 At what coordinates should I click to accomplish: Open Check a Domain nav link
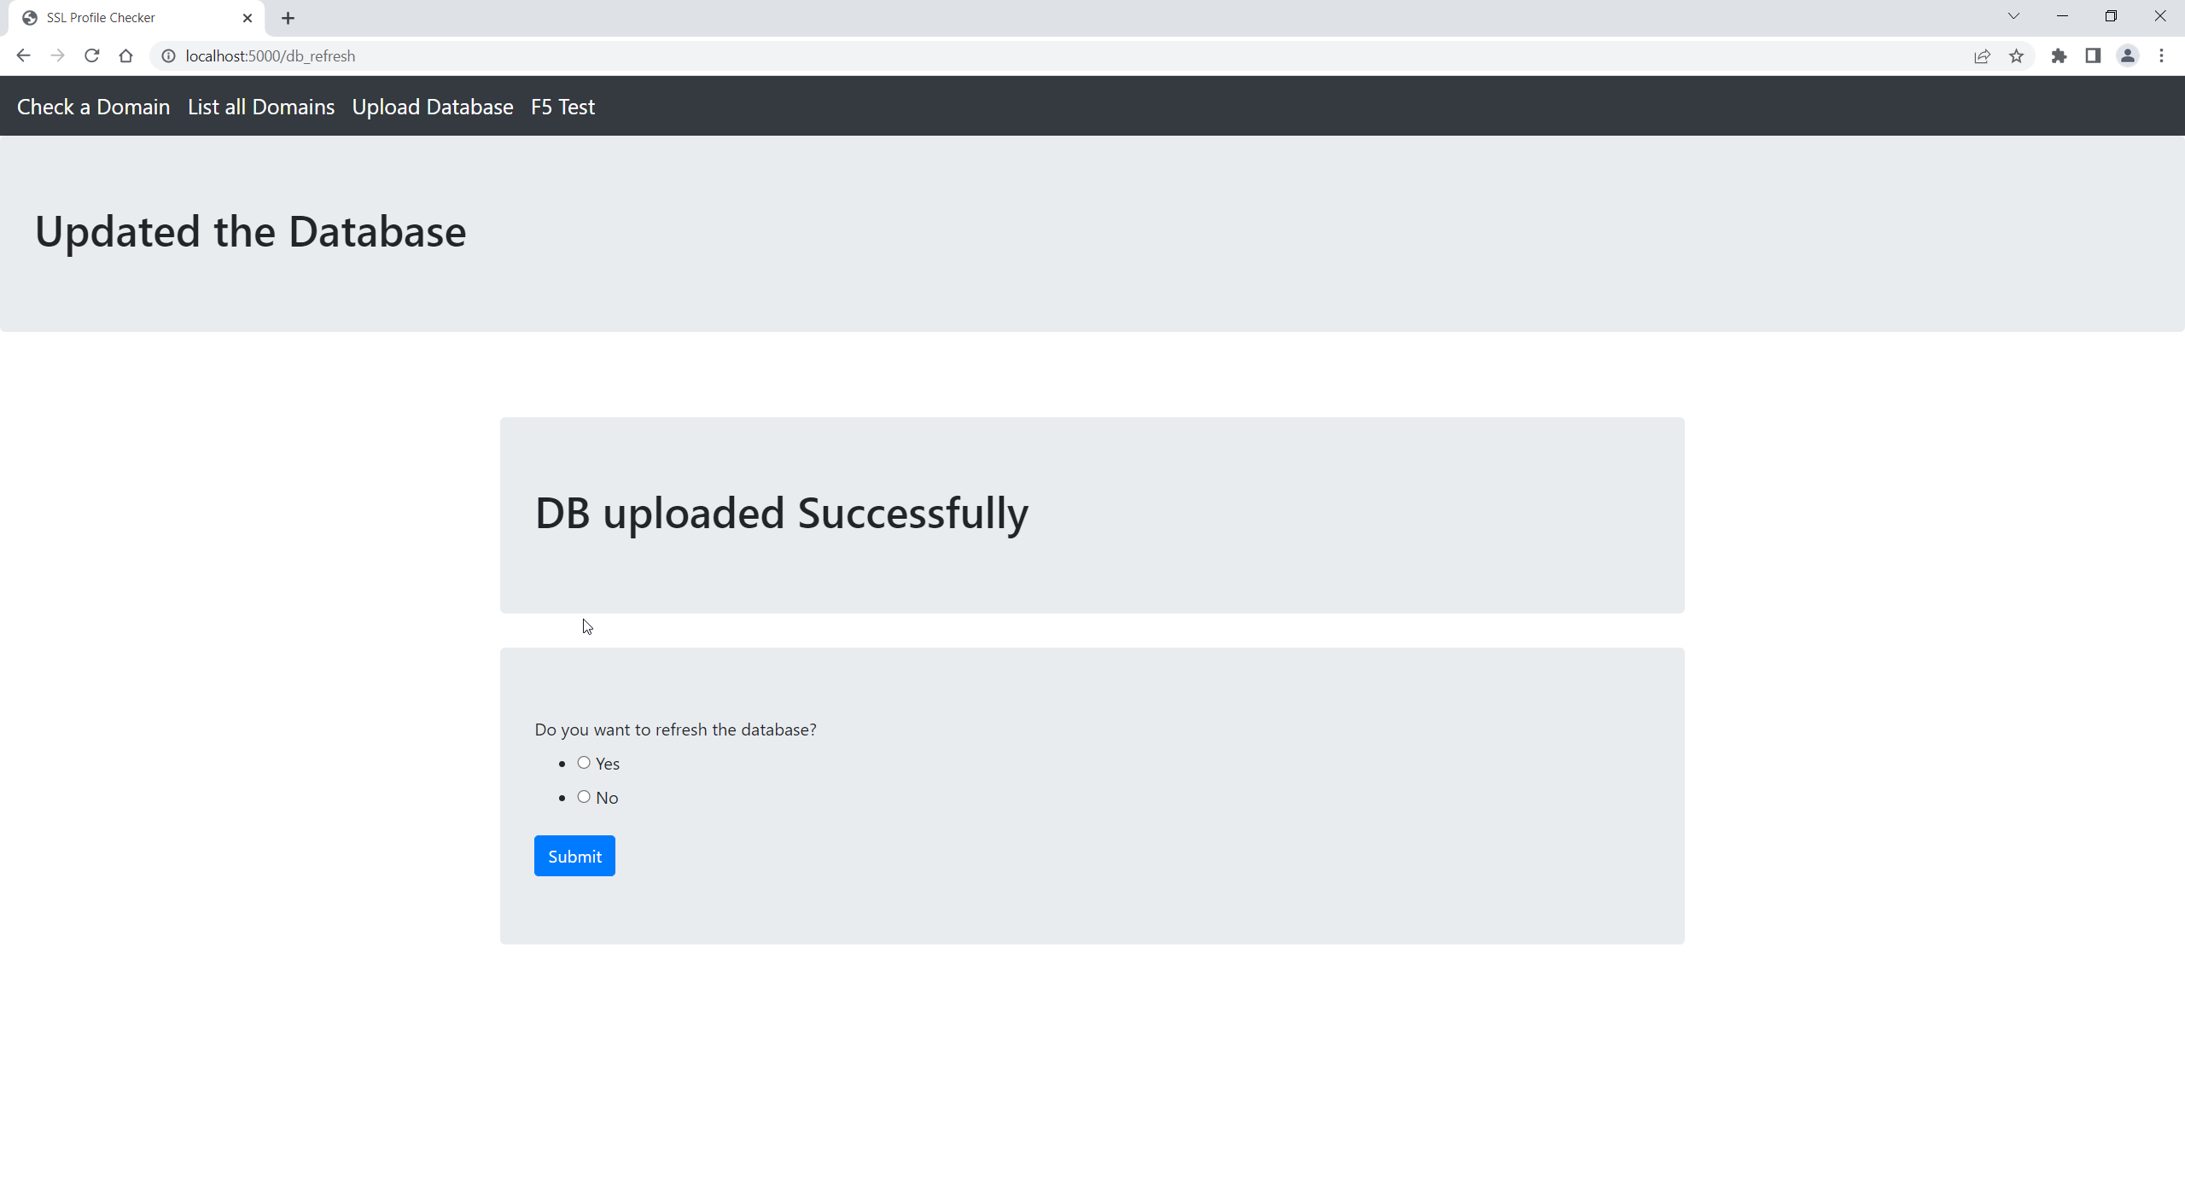coord(93,107)
